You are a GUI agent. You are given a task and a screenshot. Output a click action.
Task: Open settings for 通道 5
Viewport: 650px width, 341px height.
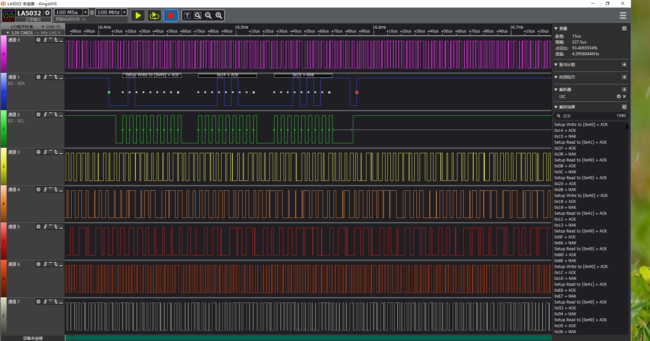pos(38,227)
